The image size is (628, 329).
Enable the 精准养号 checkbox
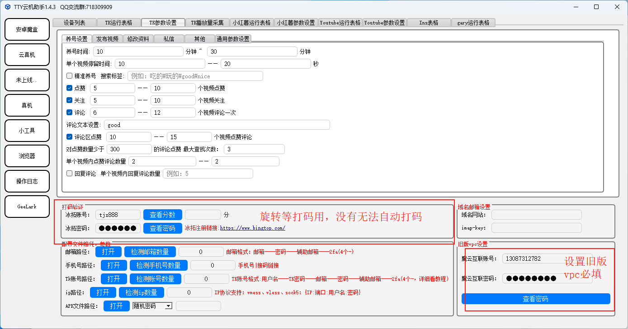70,76
